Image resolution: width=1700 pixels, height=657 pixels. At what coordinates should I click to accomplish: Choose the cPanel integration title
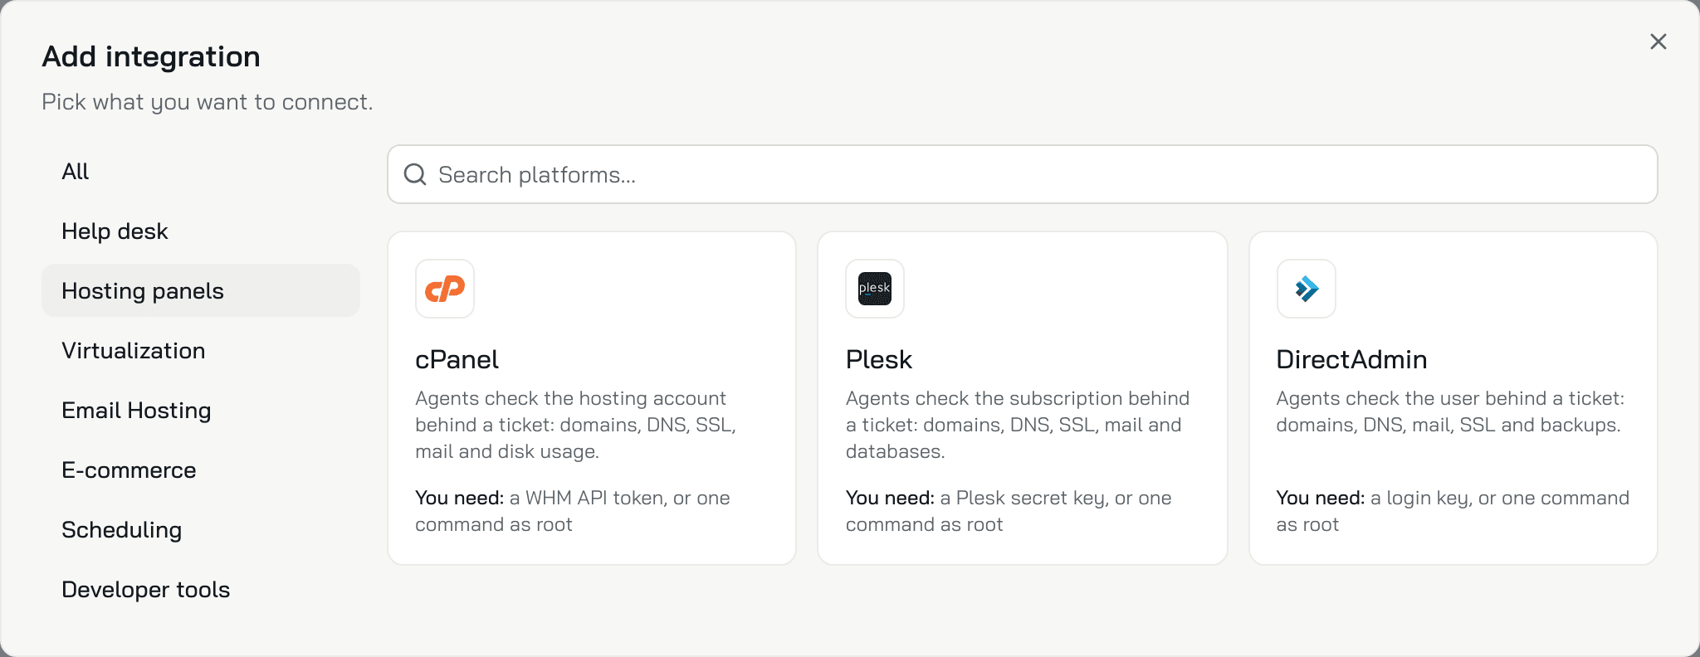(x=457, y=359)
